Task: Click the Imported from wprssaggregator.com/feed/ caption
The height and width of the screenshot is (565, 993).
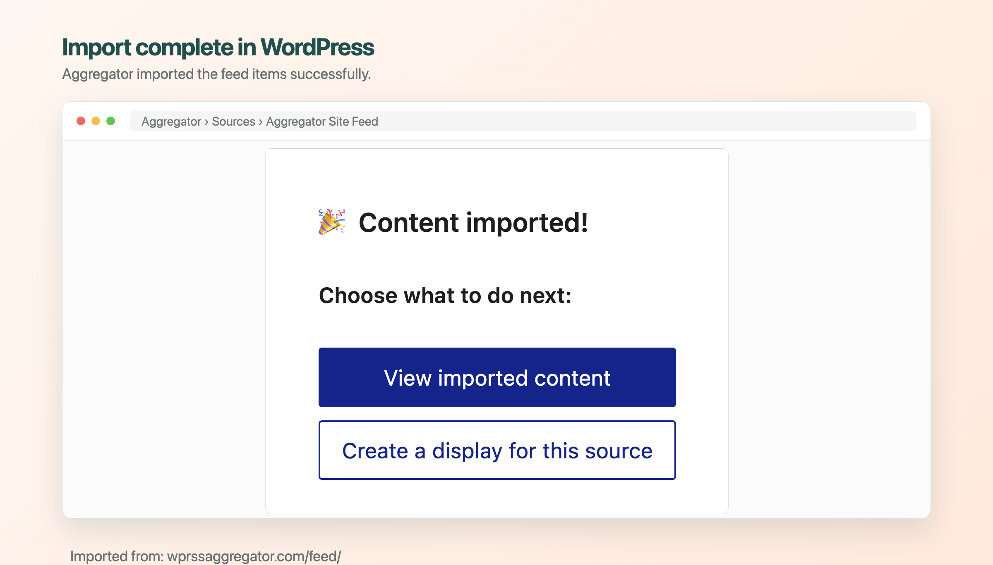Action: click(206, 556)
